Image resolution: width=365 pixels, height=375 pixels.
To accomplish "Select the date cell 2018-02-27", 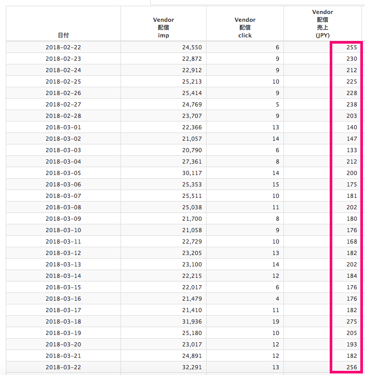I will 63,104.
